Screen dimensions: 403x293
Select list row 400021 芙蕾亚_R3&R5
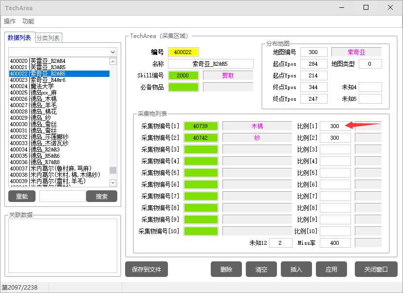click(x=59, y=67)
